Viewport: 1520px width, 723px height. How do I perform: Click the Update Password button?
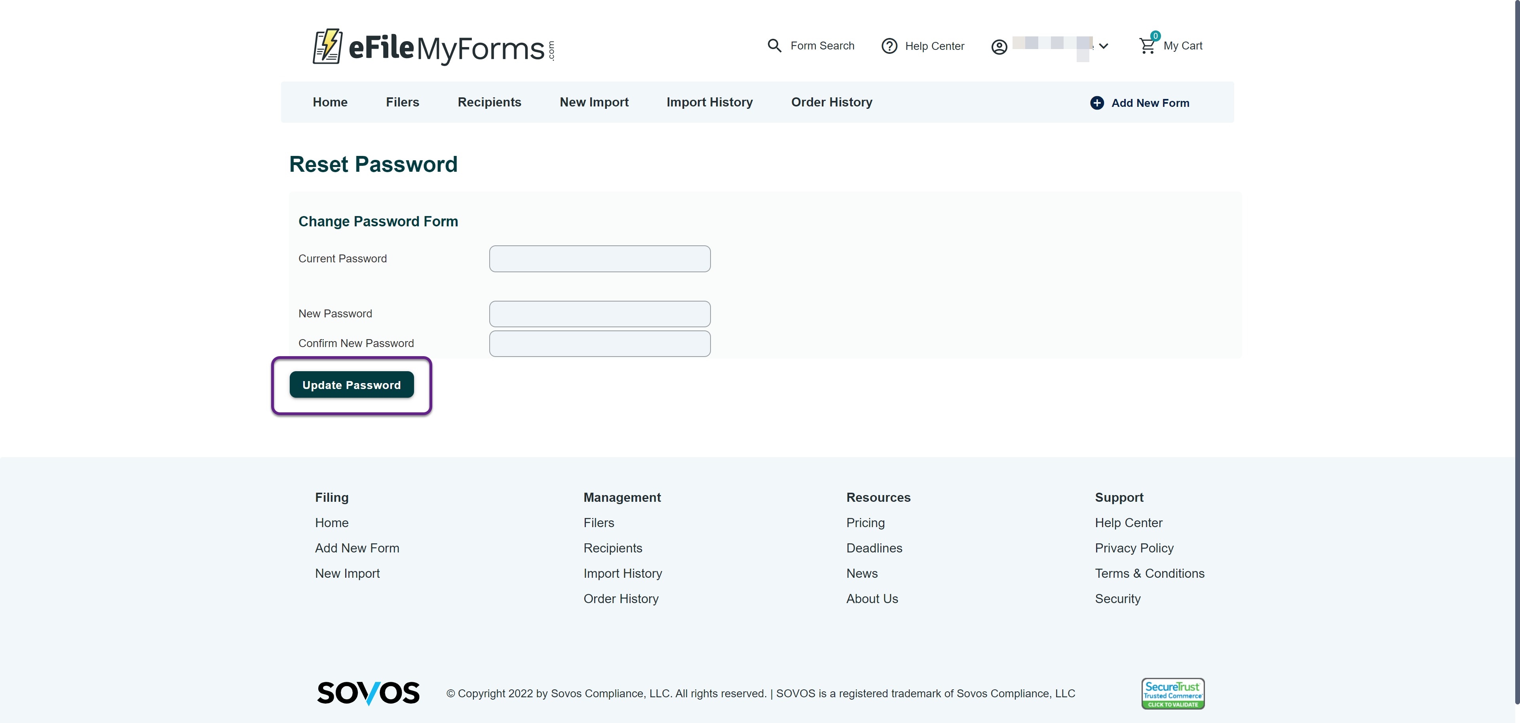click(351, 385)
